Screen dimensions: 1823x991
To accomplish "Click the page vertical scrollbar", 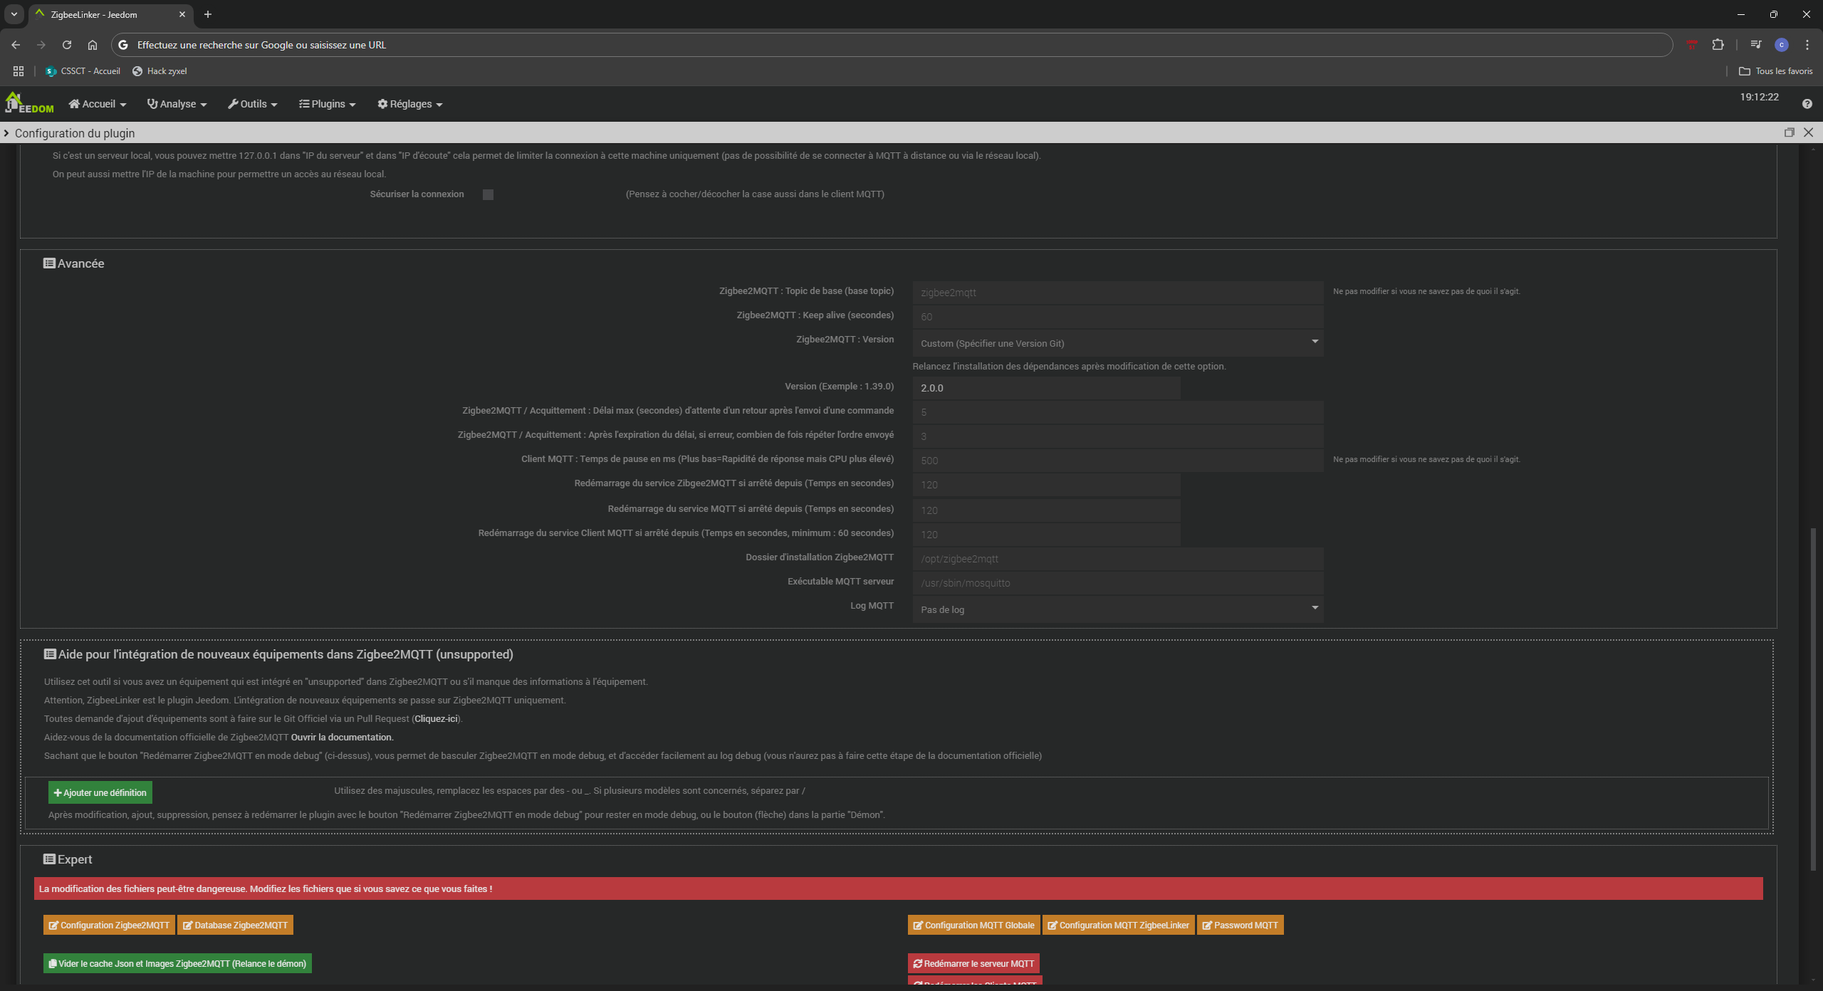I will coord(1813,698).
